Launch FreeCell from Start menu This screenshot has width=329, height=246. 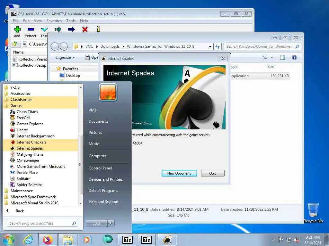pos(23,118)
